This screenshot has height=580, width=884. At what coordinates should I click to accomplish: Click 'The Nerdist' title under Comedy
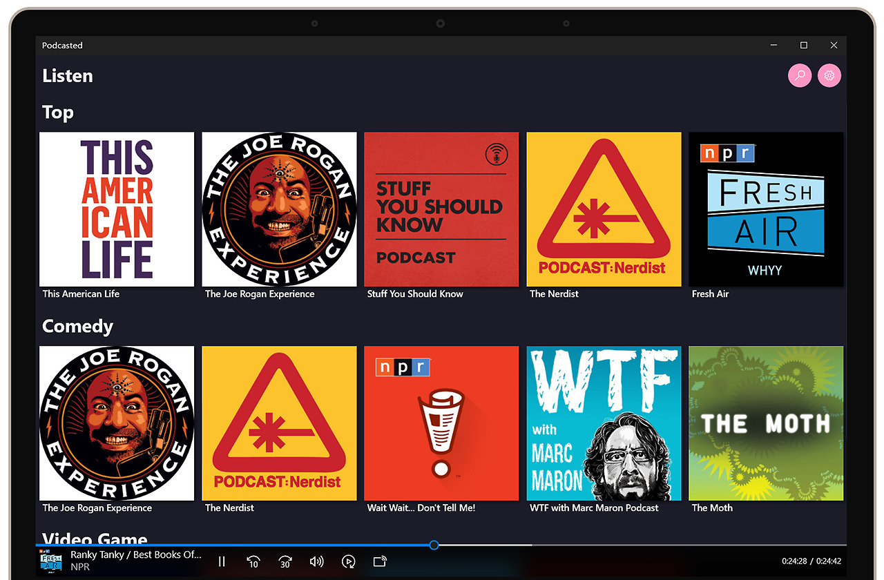[229, 507]
